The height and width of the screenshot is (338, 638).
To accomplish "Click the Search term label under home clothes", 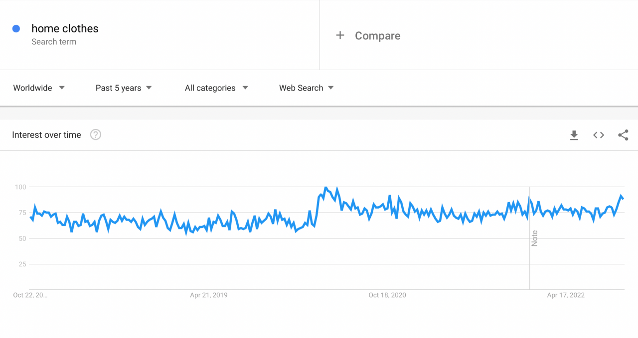I will point(54,41).
